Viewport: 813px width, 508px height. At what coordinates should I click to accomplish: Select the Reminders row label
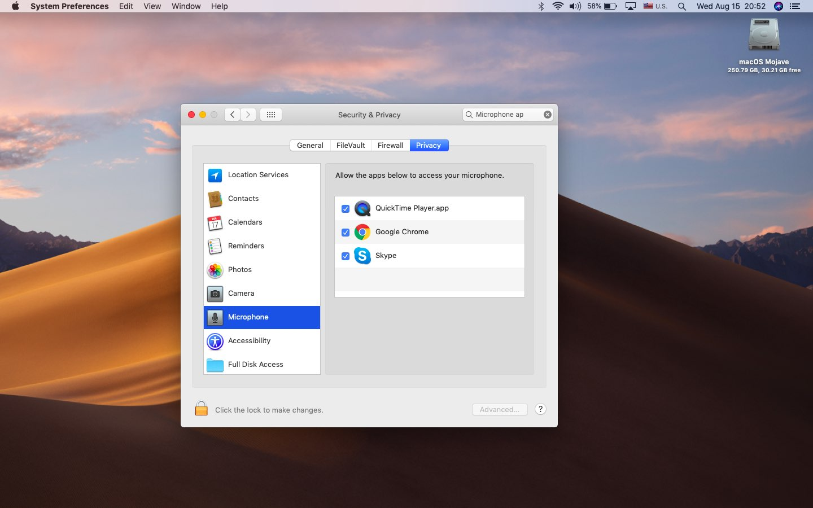tap(246, 246)
